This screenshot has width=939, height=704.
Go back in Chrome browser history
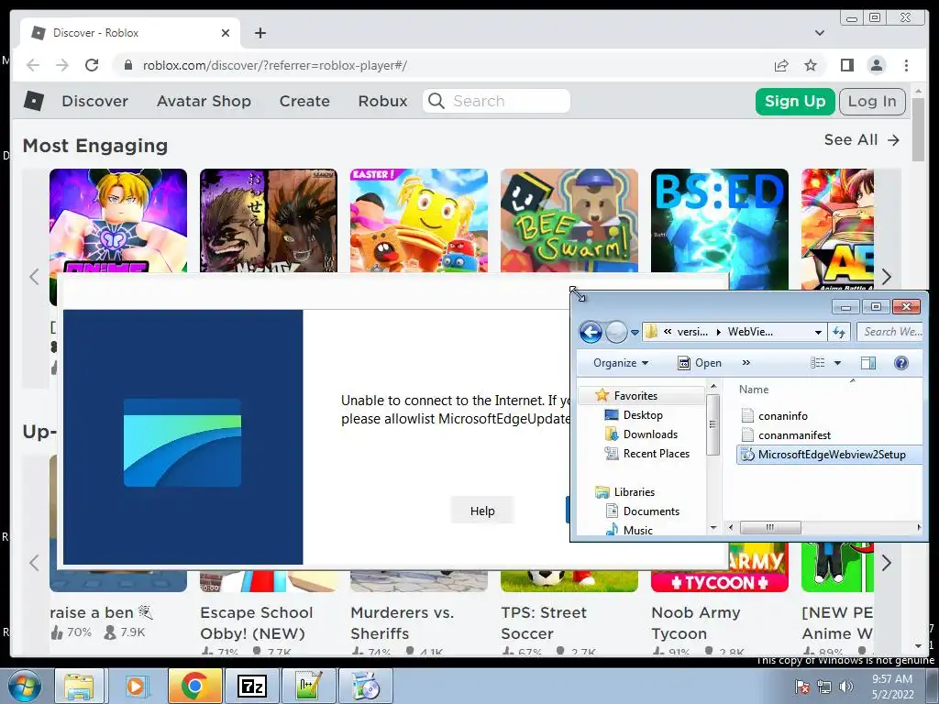[33, 65]
